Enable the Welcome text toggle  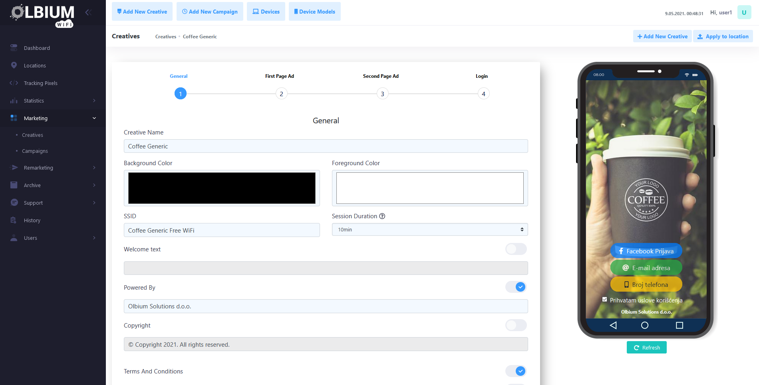point(516,249)
